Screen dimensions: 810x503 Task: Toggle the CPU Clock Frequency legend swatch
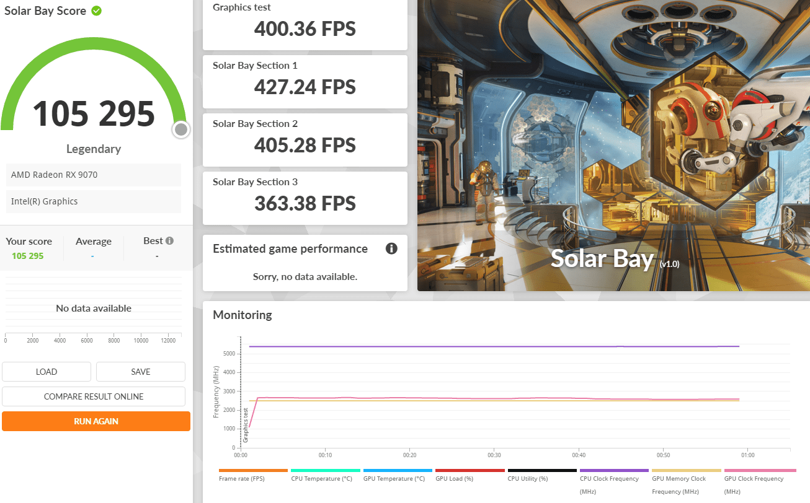(615, 471)
